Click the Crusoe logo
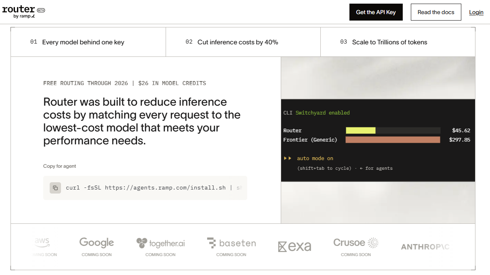 pyautogui.click(x=356, y=243)
